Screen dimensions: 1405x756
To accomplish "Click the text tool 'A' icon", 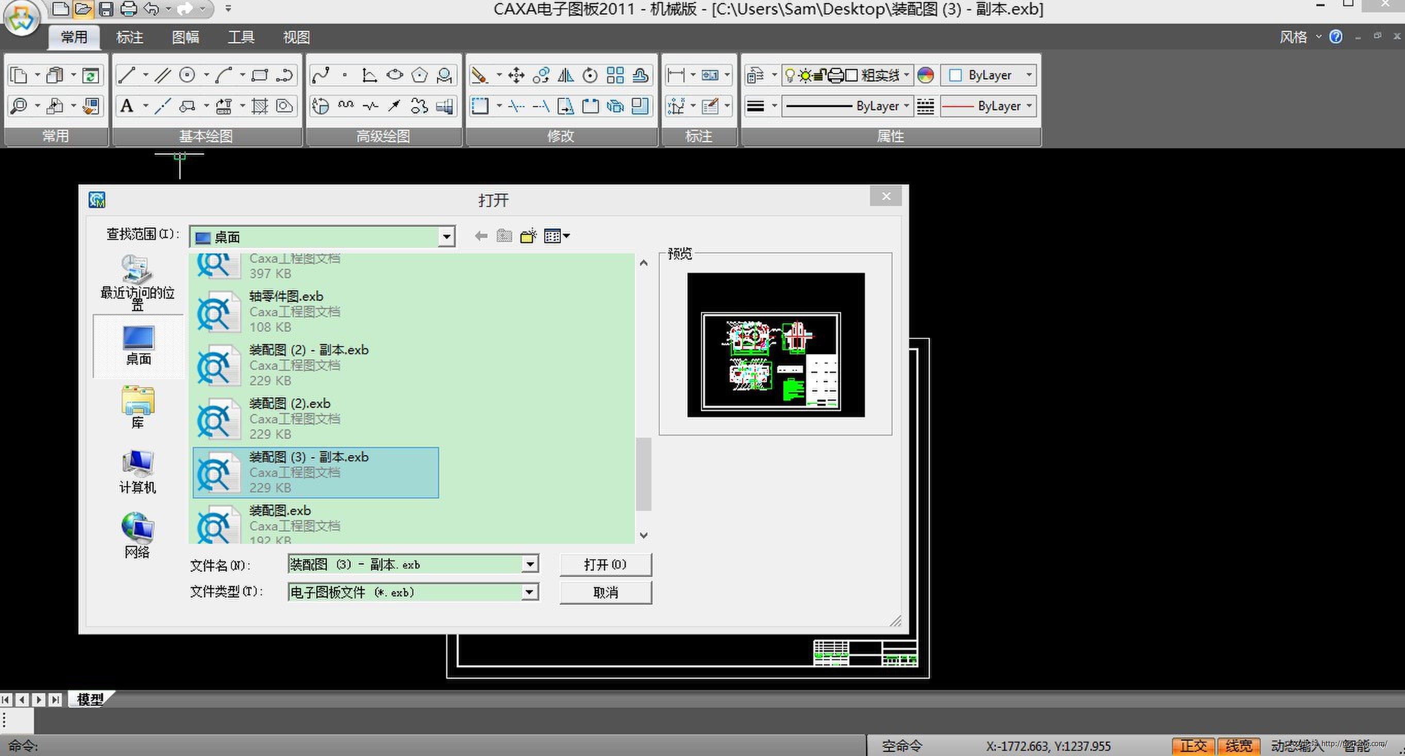I will [127, 106].
